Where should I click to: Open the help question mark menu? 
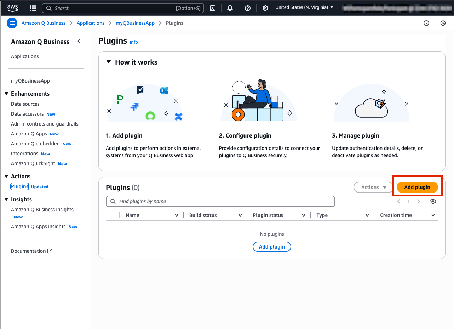tap(248, 8)
